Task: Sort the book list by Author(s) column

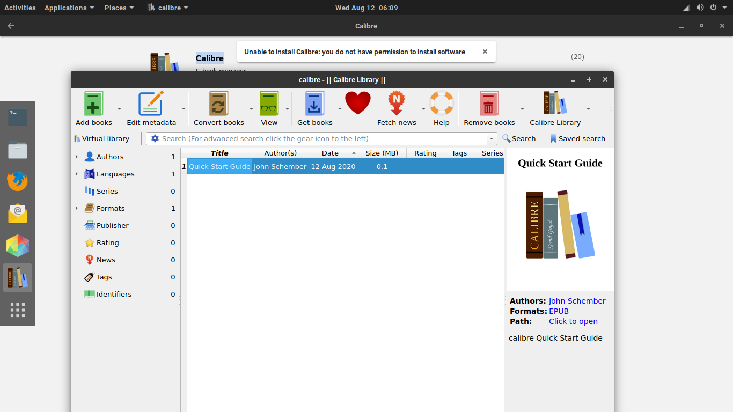Action: pos(280,153)
